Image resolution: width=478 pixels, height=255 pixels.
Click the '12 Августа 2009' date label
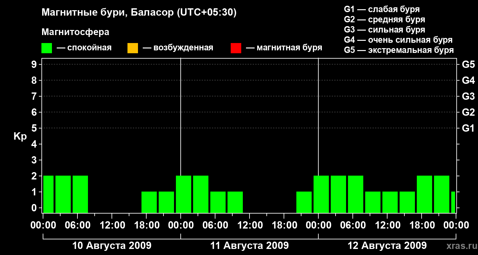[387, 246]
